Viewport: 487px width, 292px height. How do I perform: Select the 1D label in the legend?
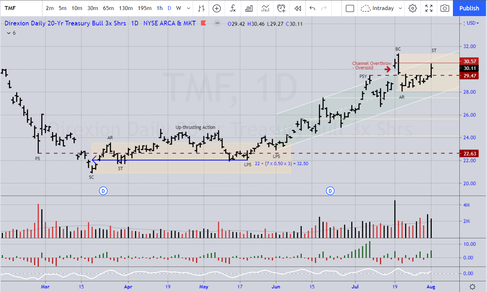point(135,23)
